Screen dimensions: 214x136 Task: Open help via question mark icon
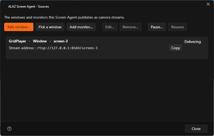9,129
